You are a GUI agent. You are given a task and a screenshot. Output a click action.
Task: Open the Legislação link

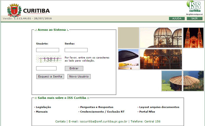point(43,107)
